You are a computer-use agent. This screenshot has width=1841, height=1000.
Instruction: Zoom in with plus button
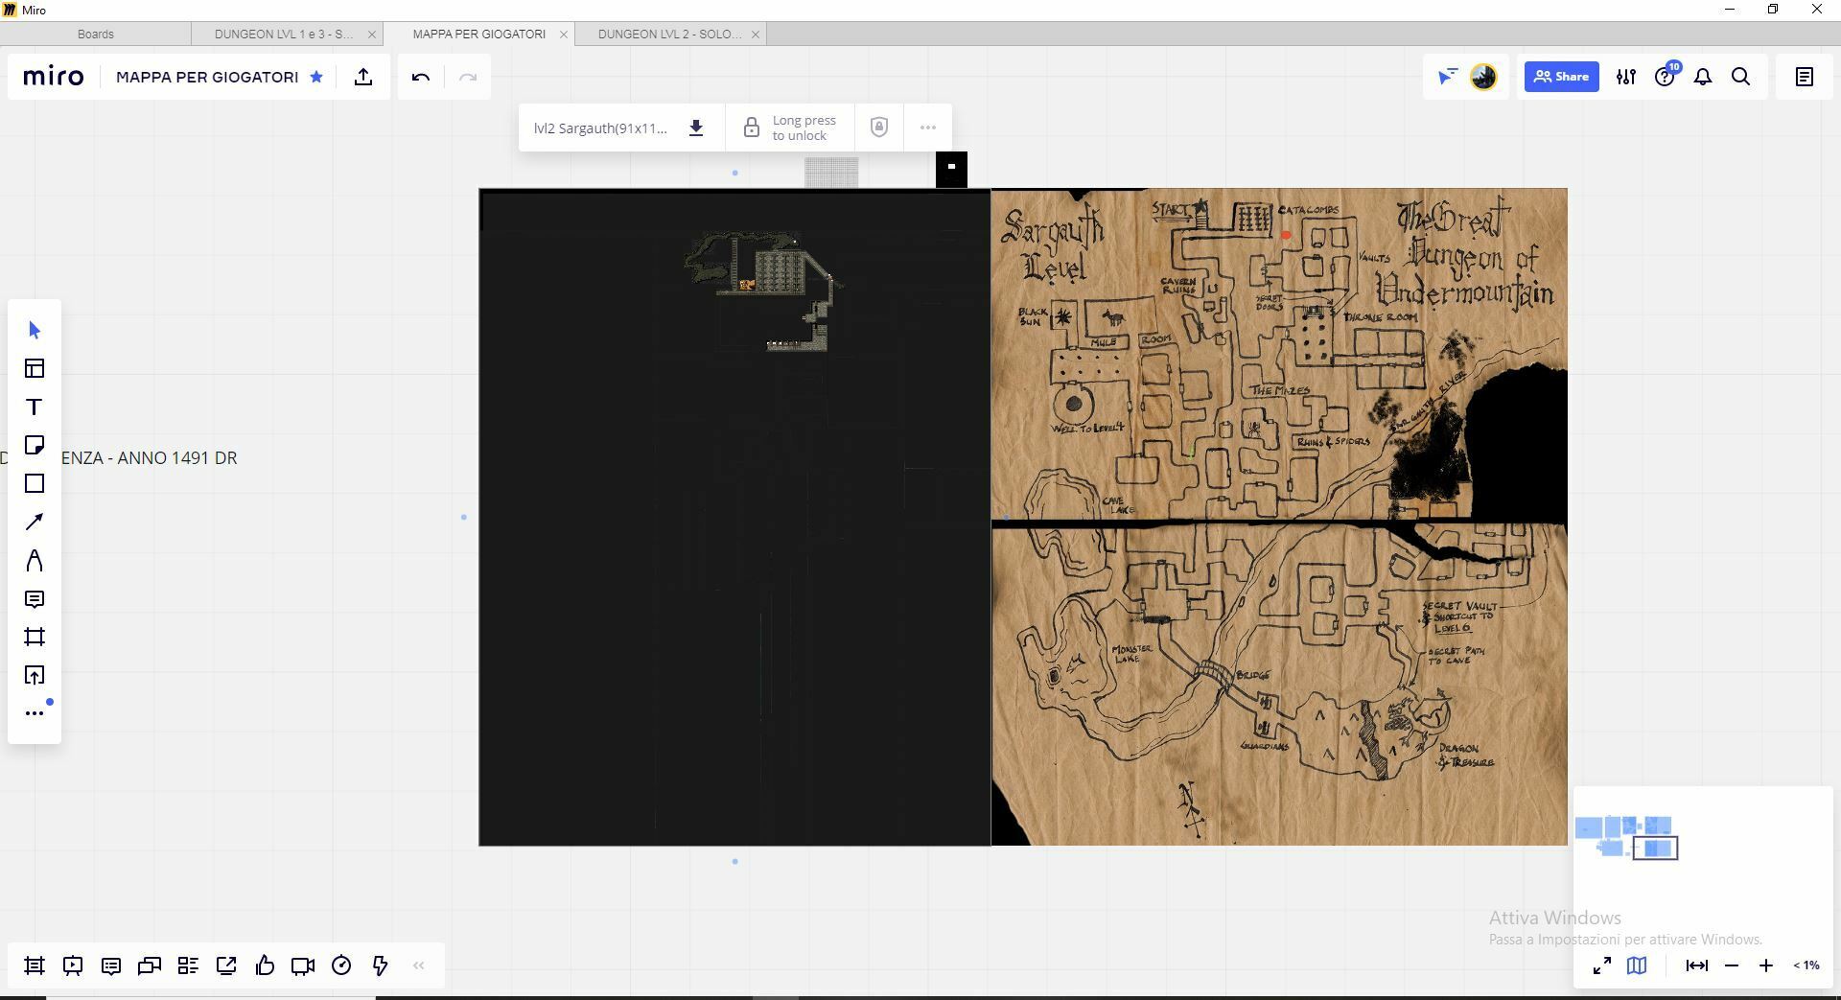pos(1766,965)
